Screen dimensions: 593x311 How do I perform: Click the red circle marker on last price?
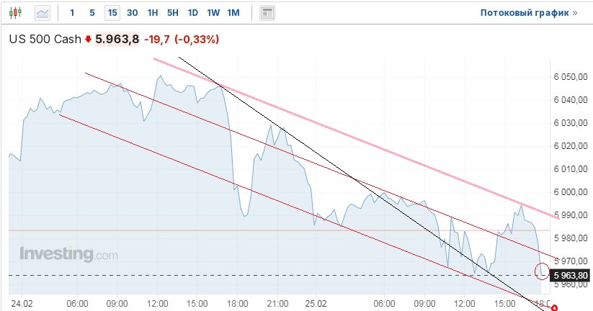543,271
